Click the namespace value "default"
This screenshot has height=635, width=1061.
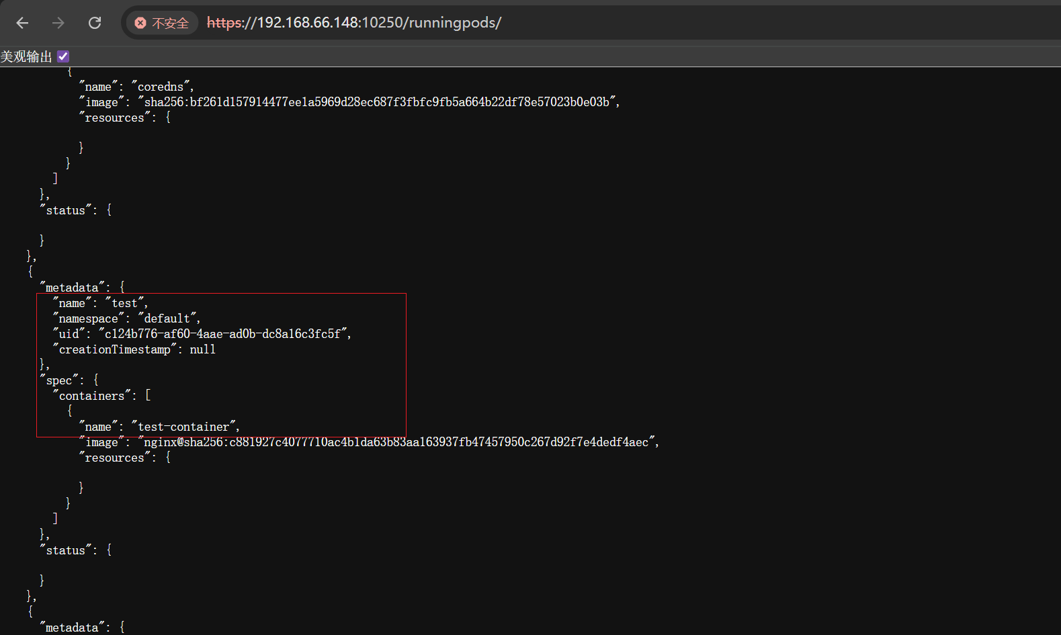167,319
